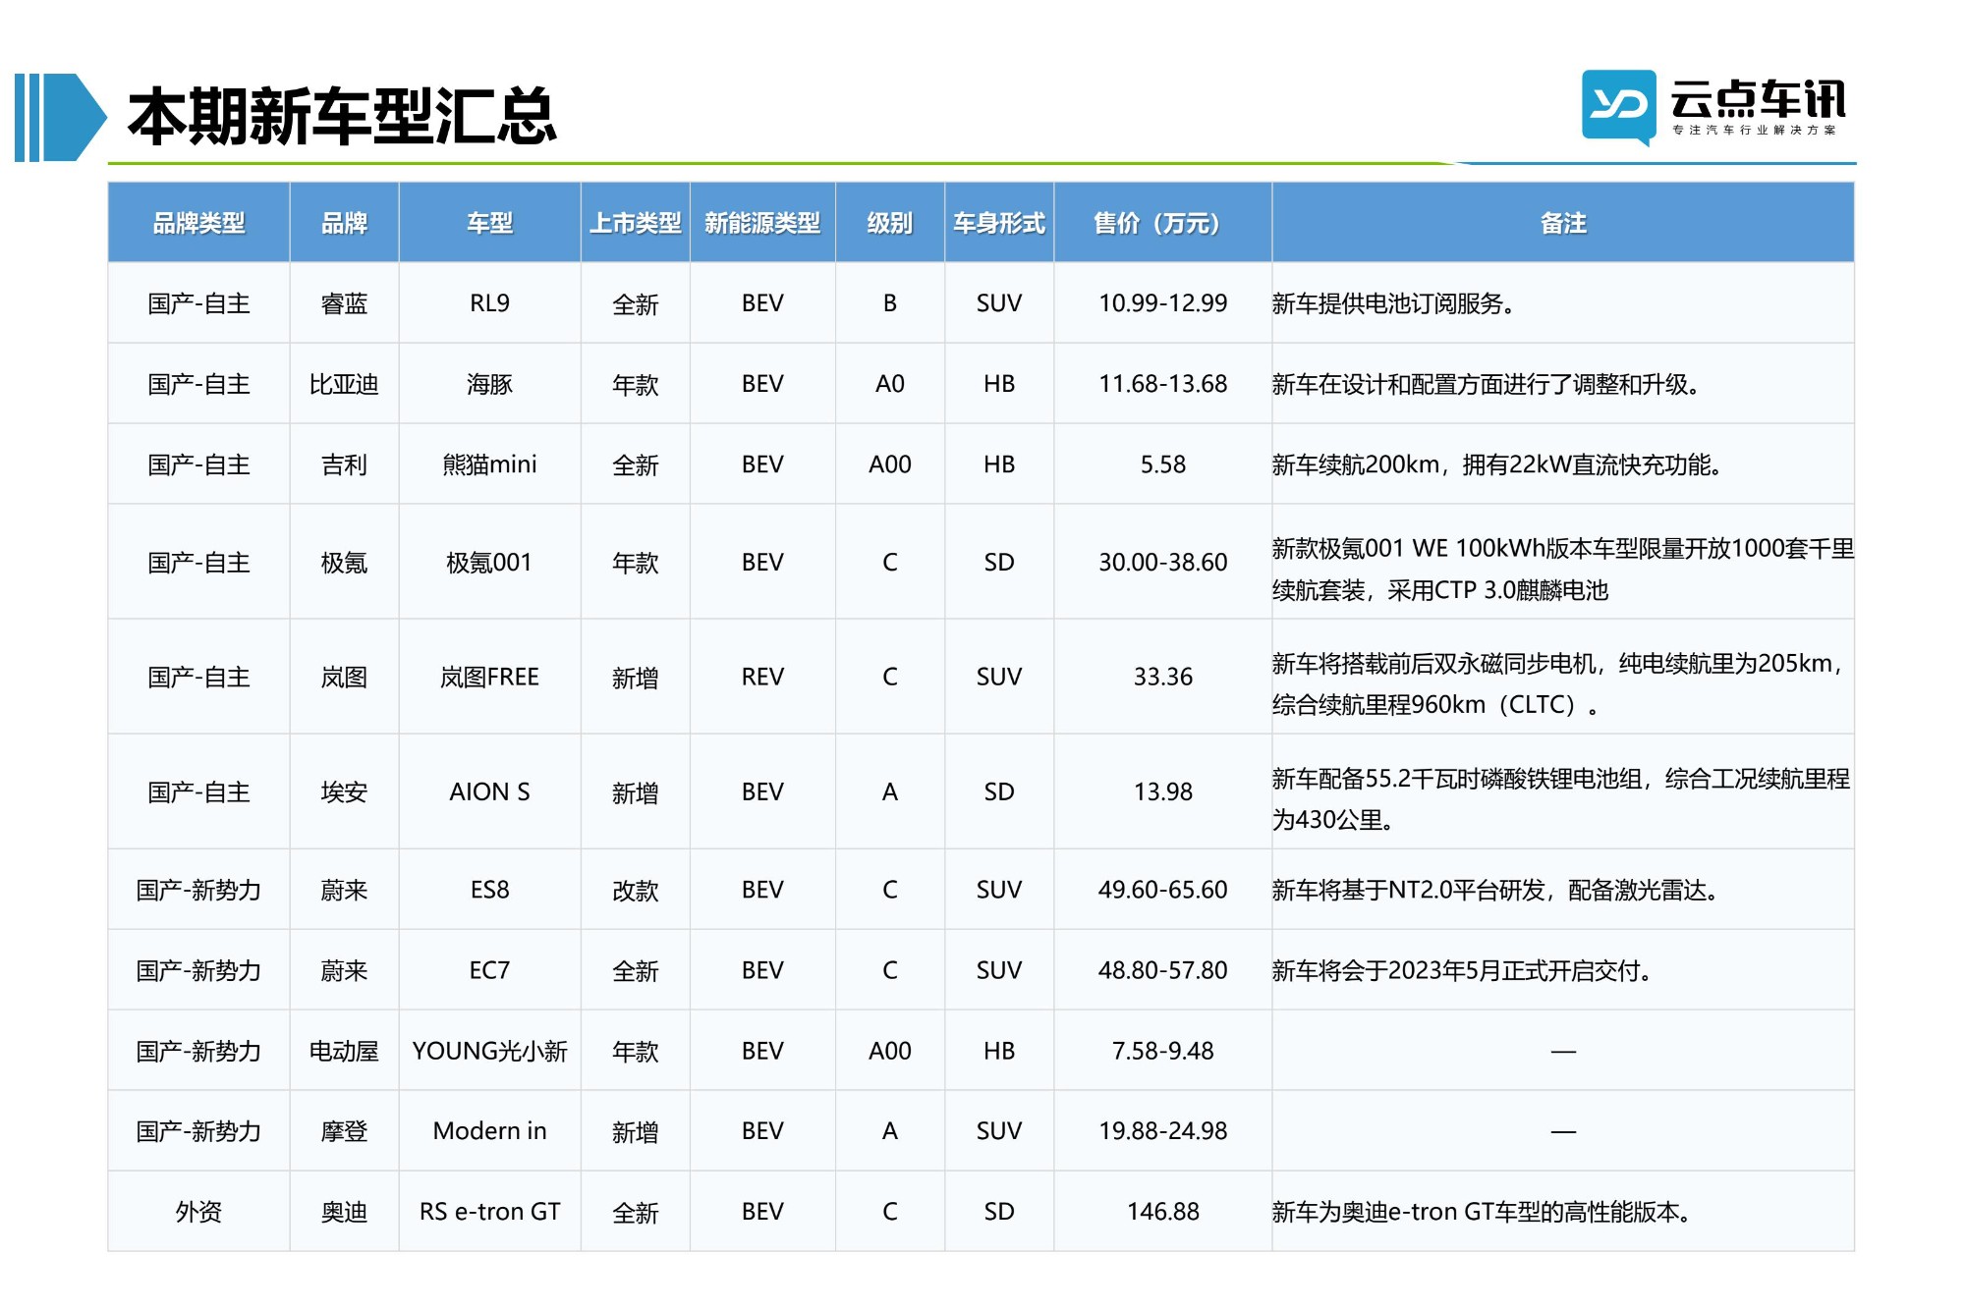Click the price 33.36
1965x1309 pixels.
tap(1163, 677)
